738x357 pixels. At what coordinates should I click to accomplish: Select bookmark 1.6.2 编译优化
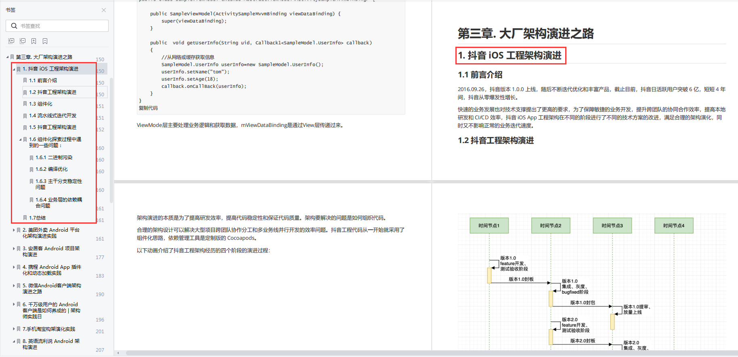coord(51,169)
